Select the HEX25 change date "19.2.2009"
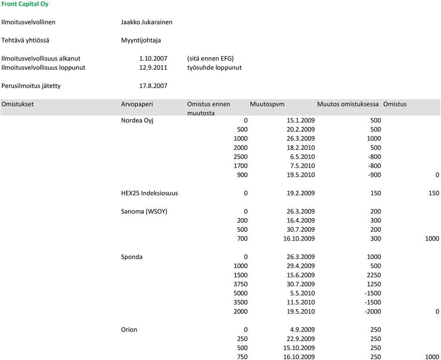This screenshot has width=441, height=360. point(300,193)
